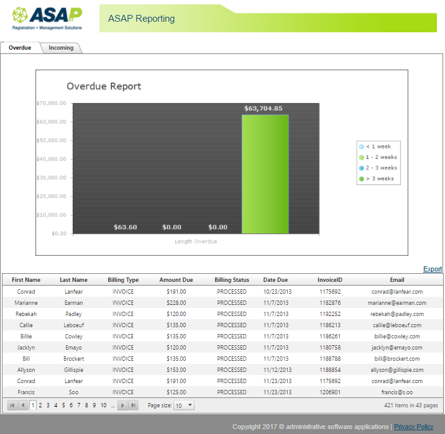Jump to the last page of results
This screenshot has height=434, width=445.
133,405
